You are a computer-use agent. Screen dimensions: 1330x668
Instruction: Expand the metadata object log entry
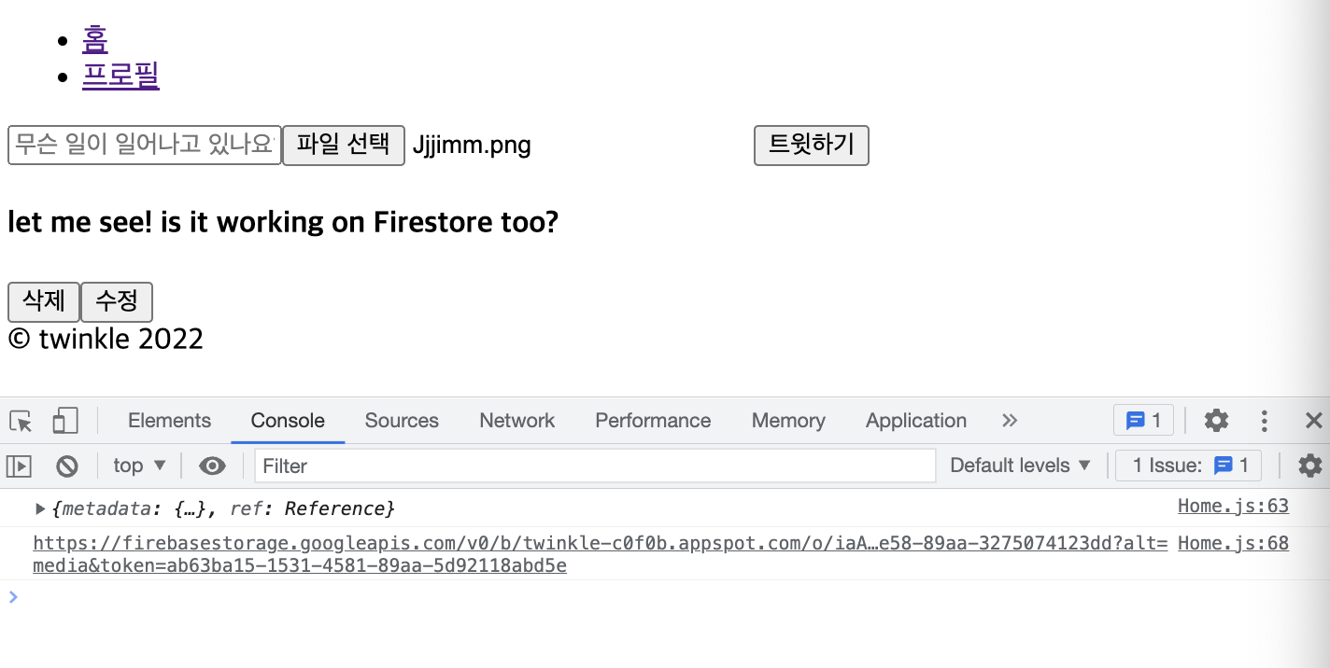[40, 508]
